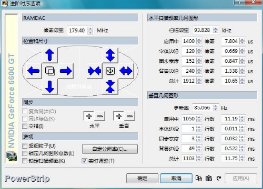Toggle the 复合同步(O) checkbox
This screenshot has height=189, width=263.
pyautogui.click(x=25, y=111)
